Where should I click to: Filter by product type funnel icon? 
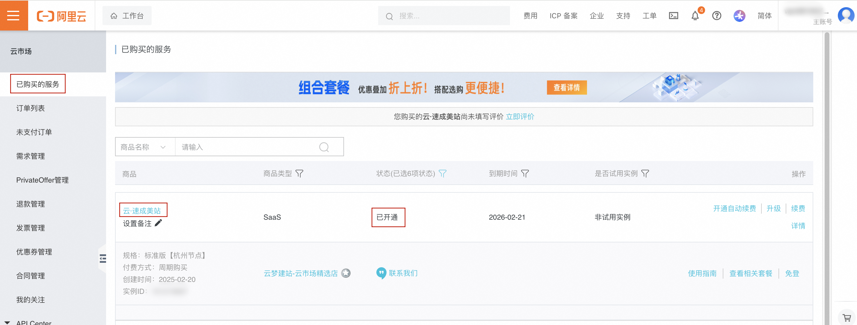(x=299, y=174)
